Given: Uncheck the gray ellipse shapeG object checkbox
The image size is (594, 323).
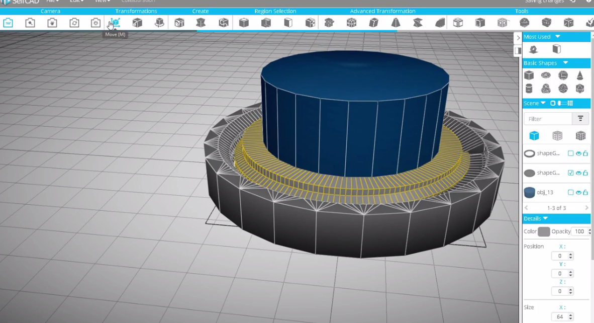Looking at the screenshot, I should coord(570,173).
